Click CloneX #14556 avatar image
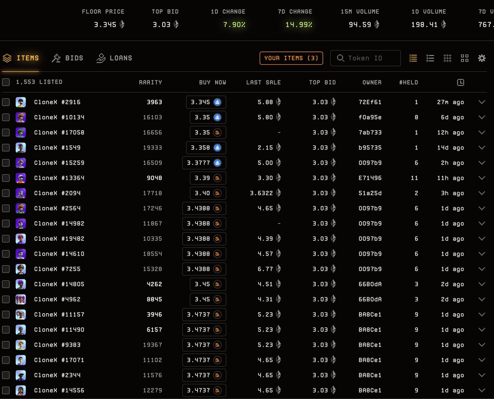Screen dimensions: 494x399 point(21,390)
